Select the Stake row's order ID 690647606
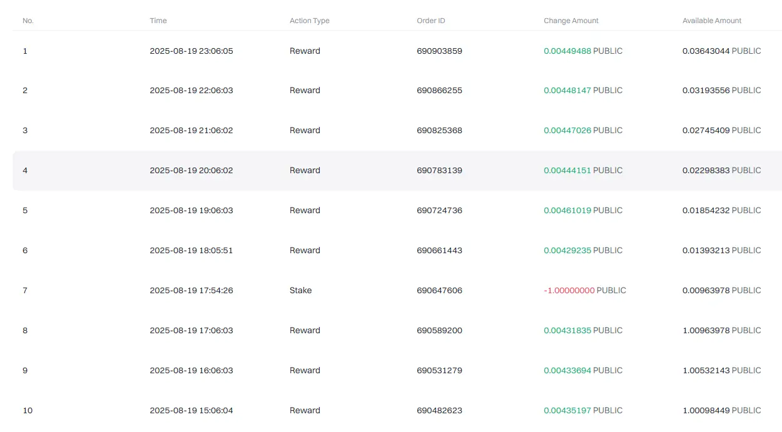This screenshot has width=782, height=432. [439, 290]
